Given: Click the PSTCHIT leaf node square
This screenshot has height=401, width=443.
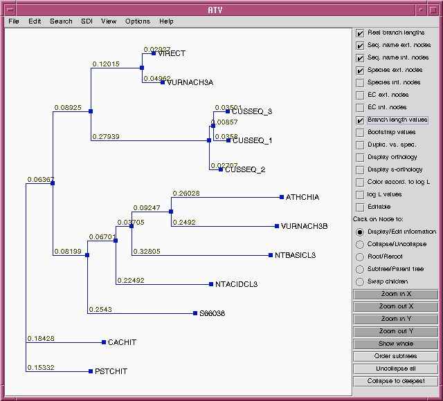Looking at the screenshot, I should pyautogui.click(x=91, y=371).
